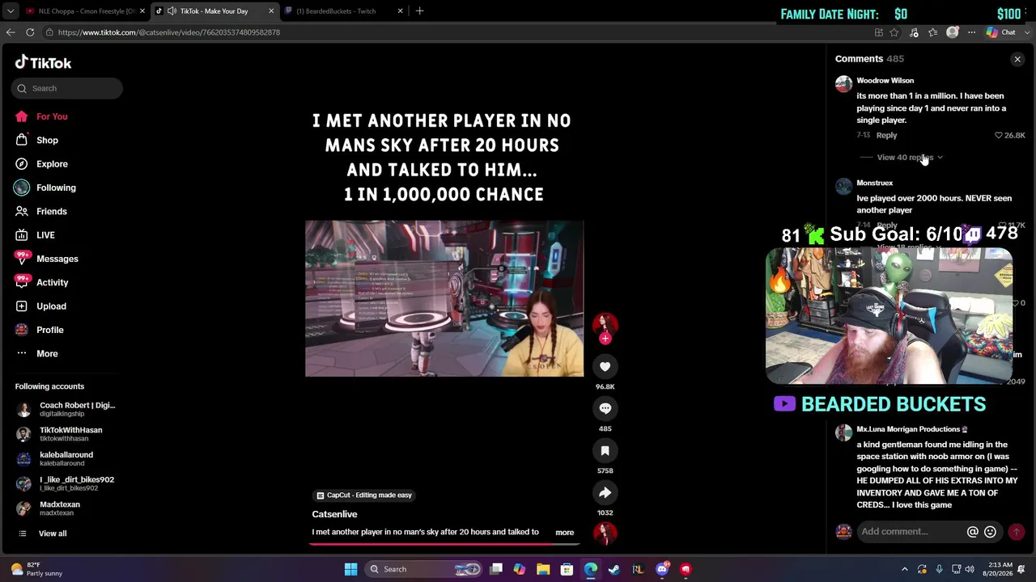
Task: Open the Messages icon in sidebar
Action: (22, 259)
